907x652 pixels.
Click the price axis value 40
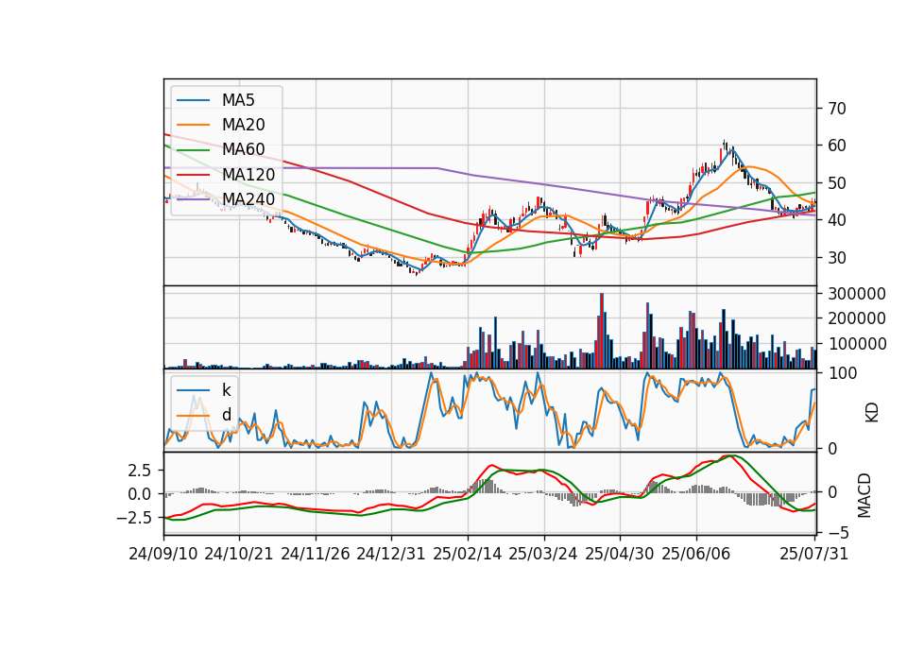(x=836, y=220)
